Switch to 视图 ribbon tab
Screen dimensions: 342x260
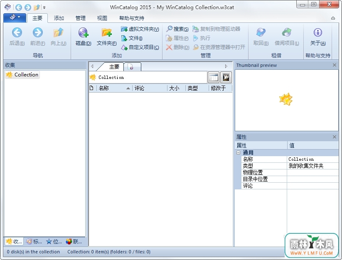tap(102, 18)
